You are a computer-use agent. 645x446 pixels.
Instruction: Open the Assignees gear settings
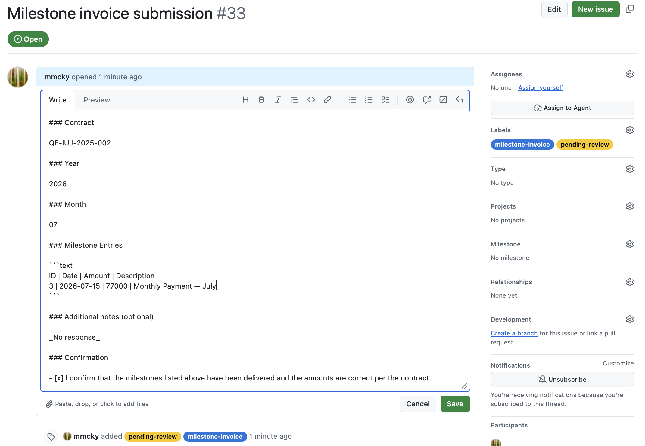click(x=630, y=74)
